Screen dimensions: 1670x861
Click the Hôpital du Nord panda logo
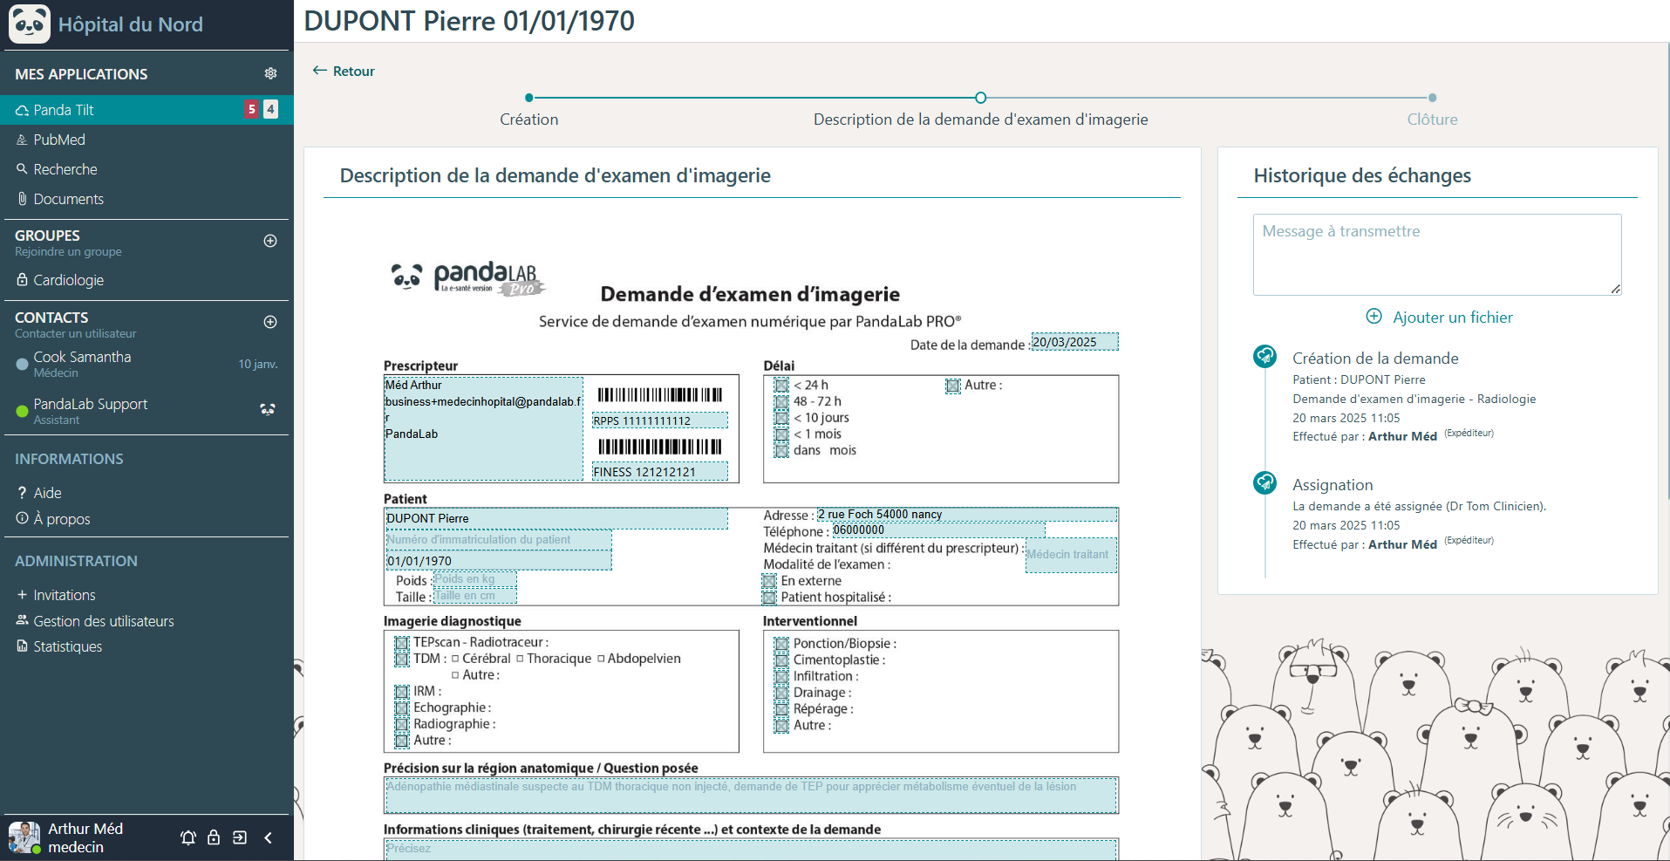[30, 24]
